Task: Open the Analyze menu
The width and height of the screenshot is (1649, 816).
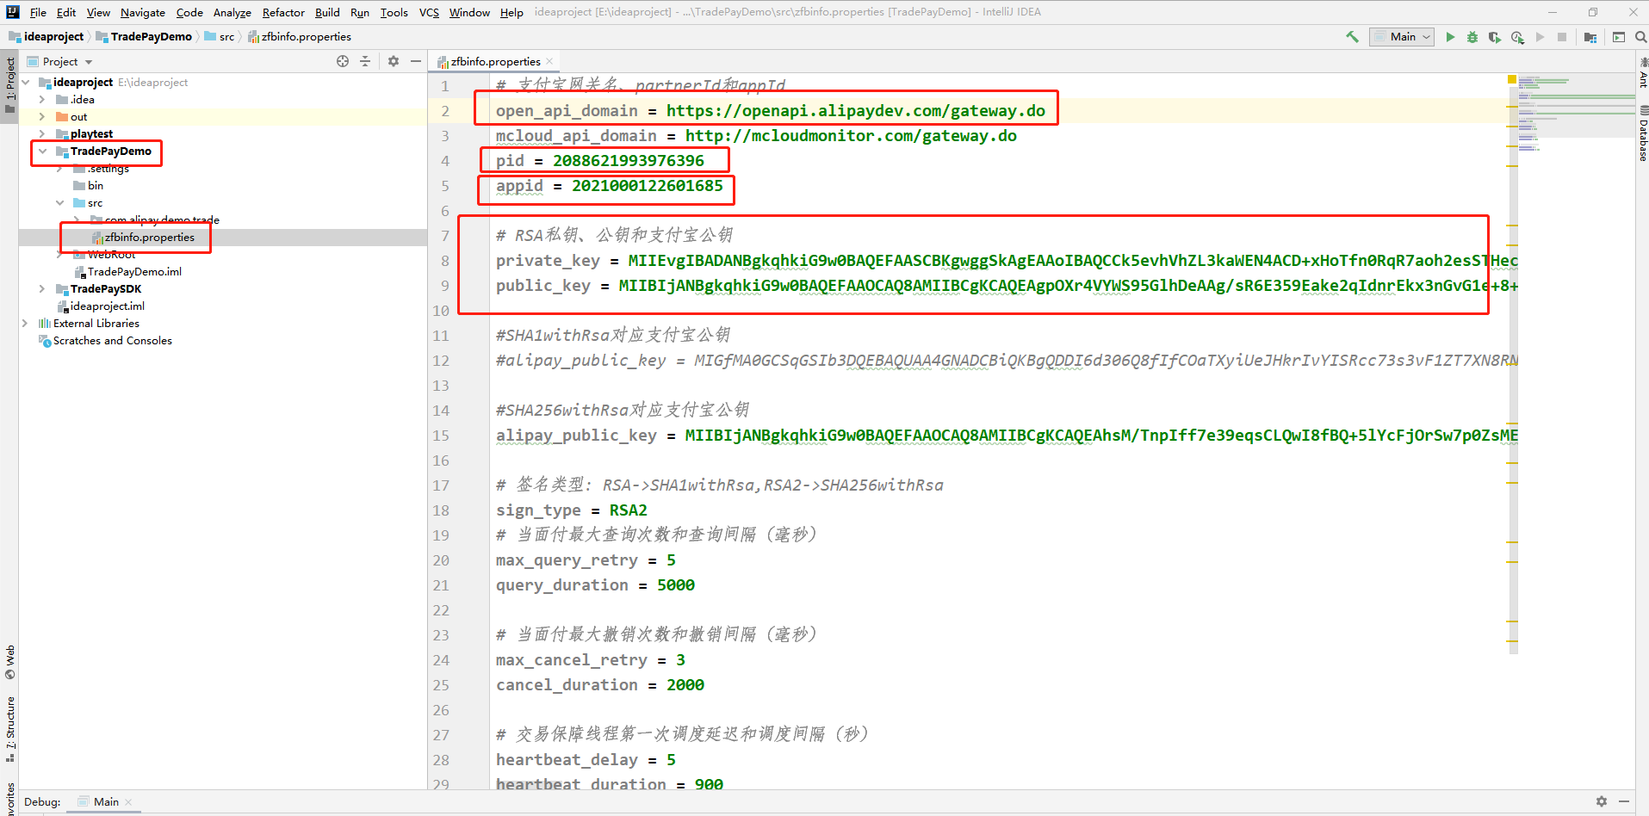Action: 232,12
